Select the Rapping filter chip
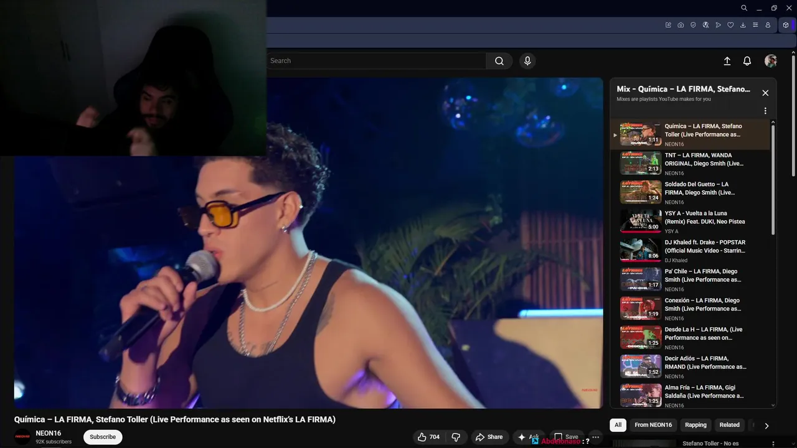 coord(696,425)
